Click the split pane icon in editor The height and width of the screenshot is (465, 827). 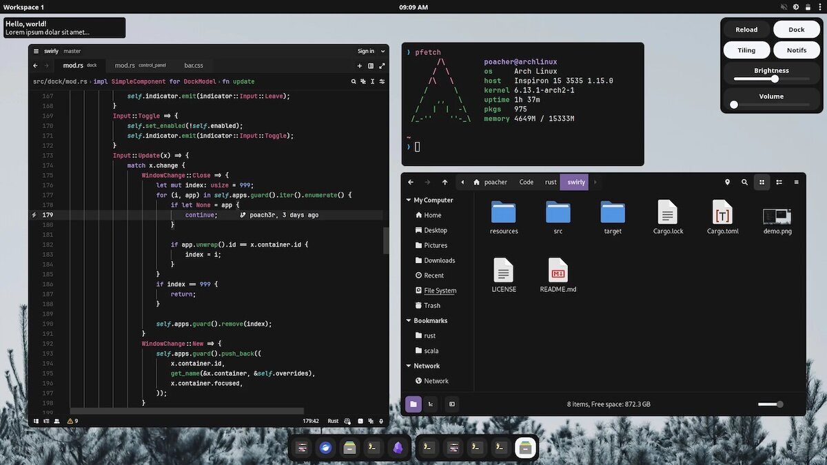[371, 66]
